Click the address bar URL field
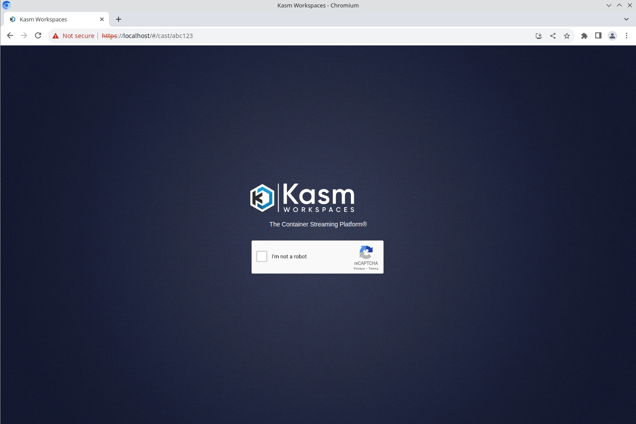Screen dimensions: 636x424 (x=306, y=36)
